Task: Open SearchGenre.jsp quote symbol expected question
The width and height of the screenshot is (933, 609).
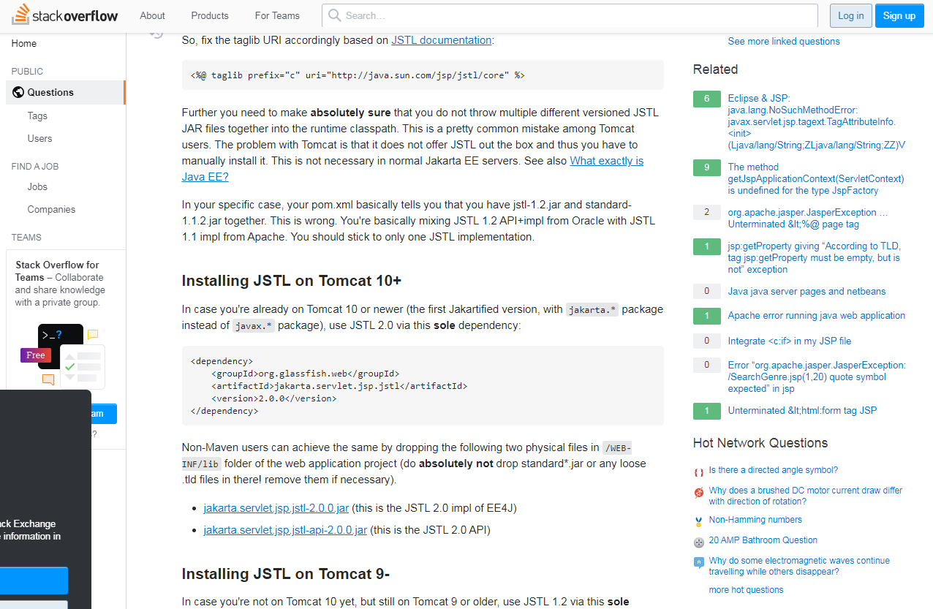Action: 817,377
